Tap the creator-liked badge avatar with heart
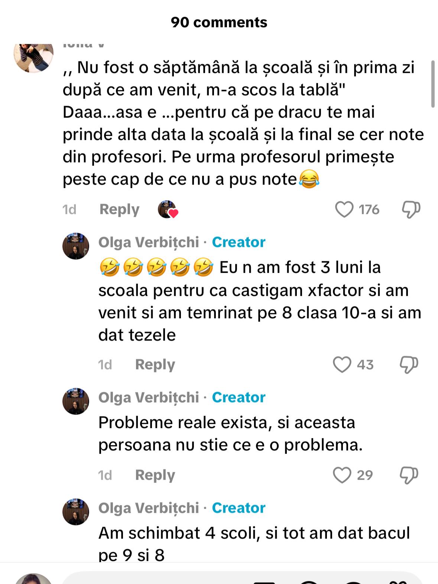The image size is (438, 584). point(168,209)
